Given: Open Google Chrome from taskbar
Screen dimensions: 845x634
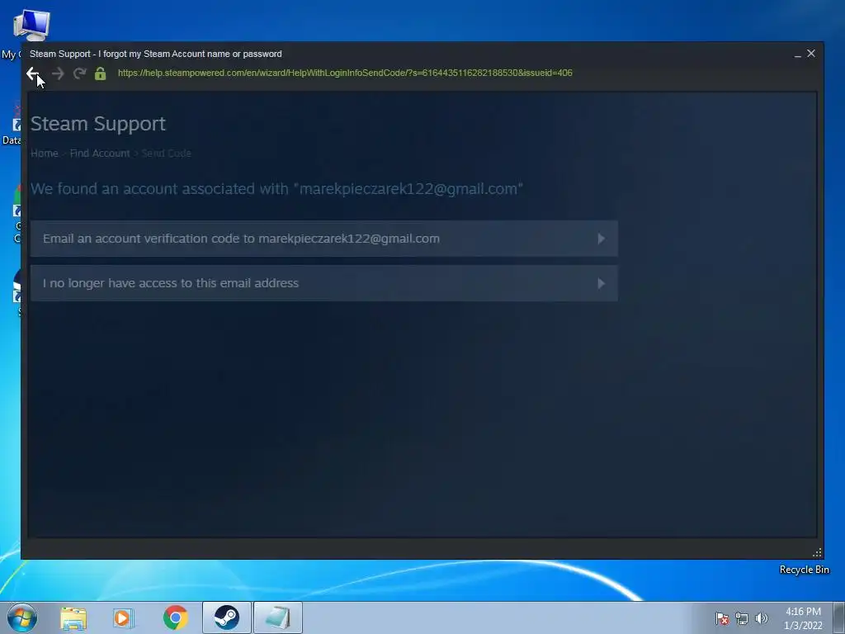Looking at the screenshot, I should click(x=176, y=617).
